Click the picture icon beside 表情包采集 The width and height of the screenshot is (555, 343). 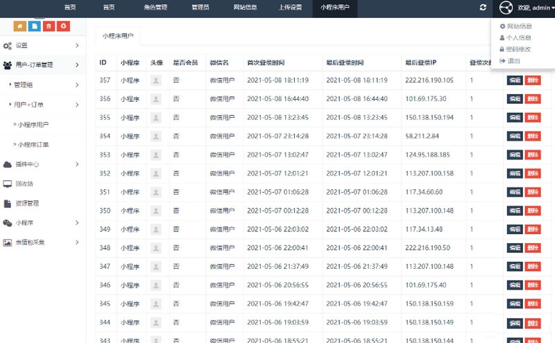click(8, 243)
